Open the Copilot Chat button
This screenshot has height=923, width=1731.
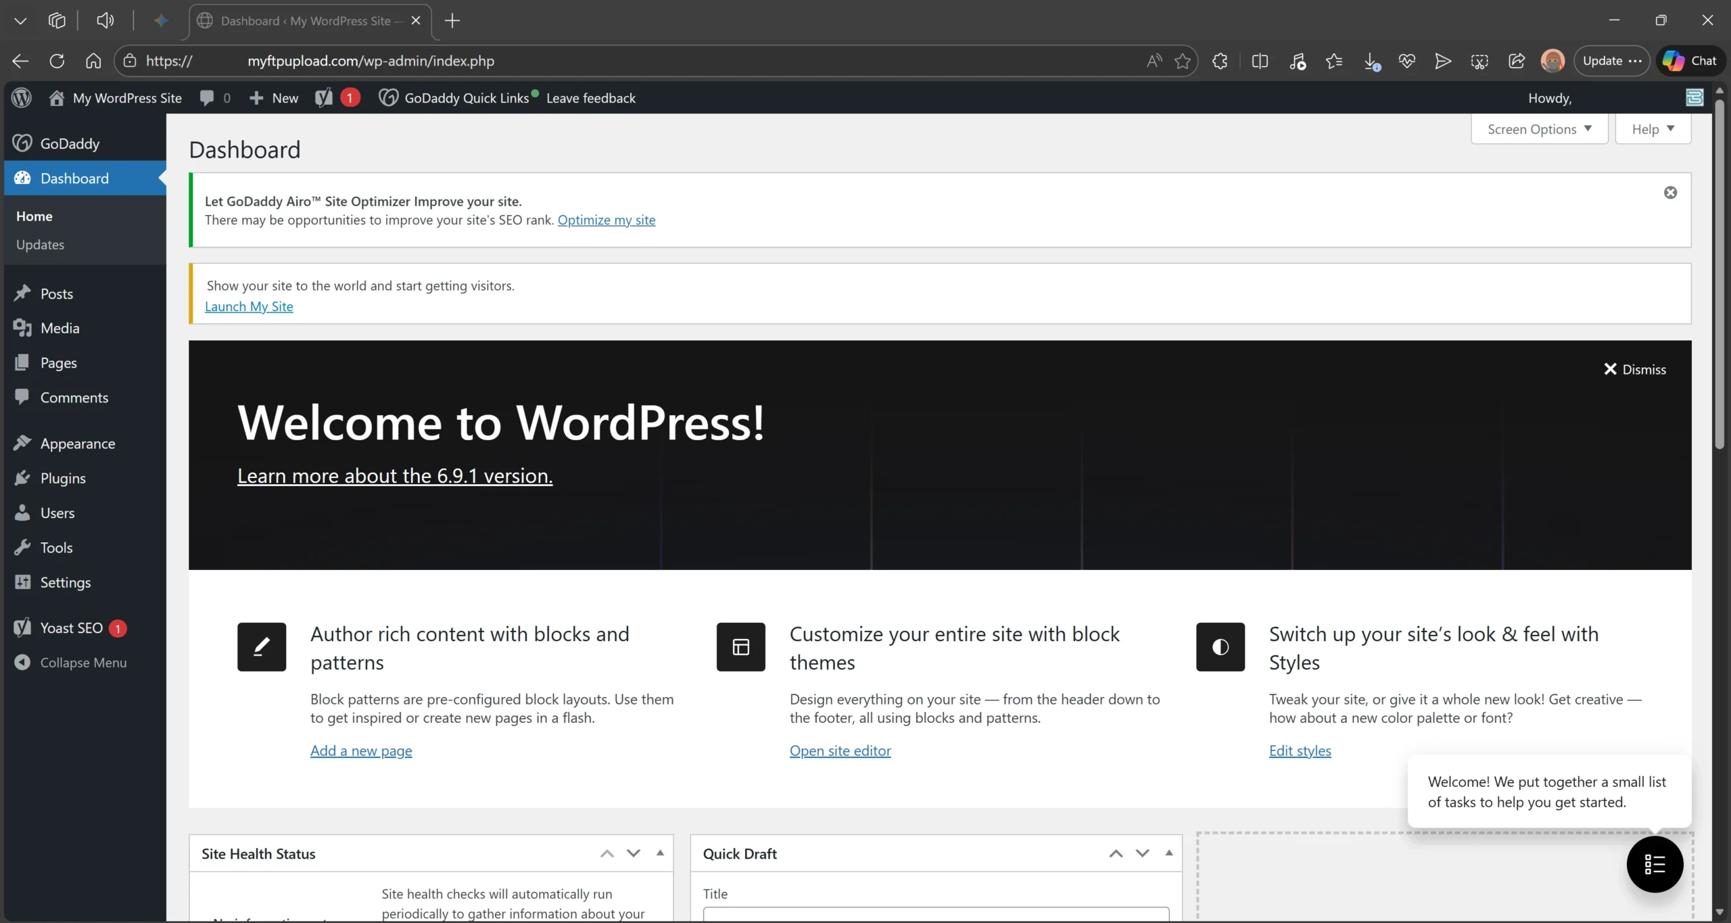pos(1690,61)
